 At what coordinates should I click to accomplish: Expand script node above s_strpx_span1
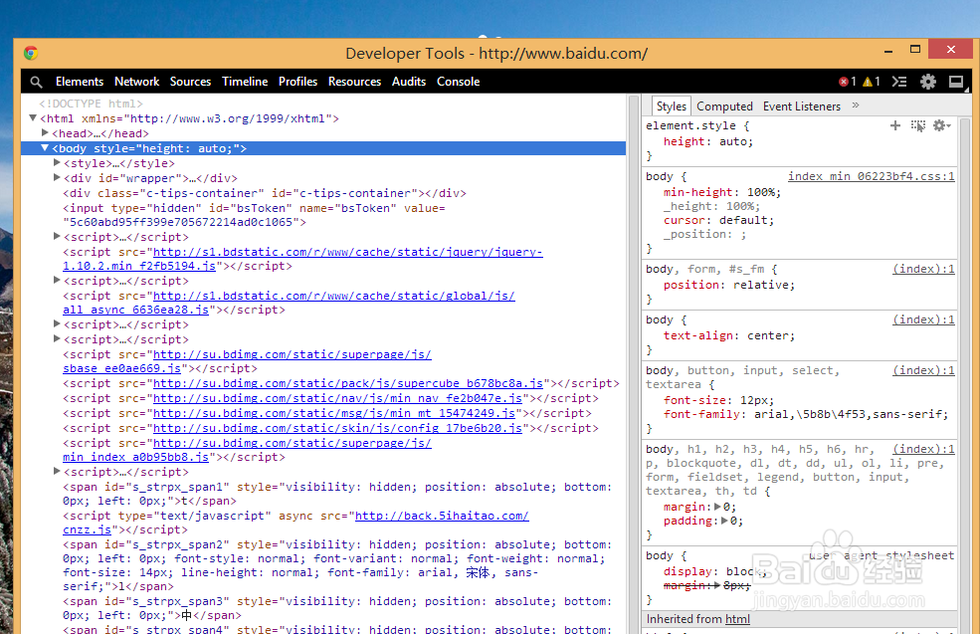click(x=57, y=472)
